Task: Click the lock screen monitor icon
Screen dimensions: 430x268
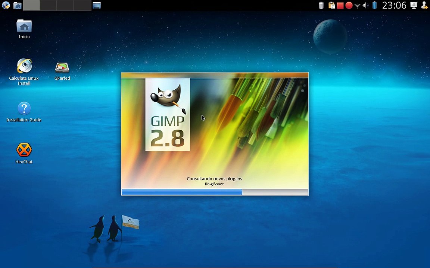Action: point(414,5)
